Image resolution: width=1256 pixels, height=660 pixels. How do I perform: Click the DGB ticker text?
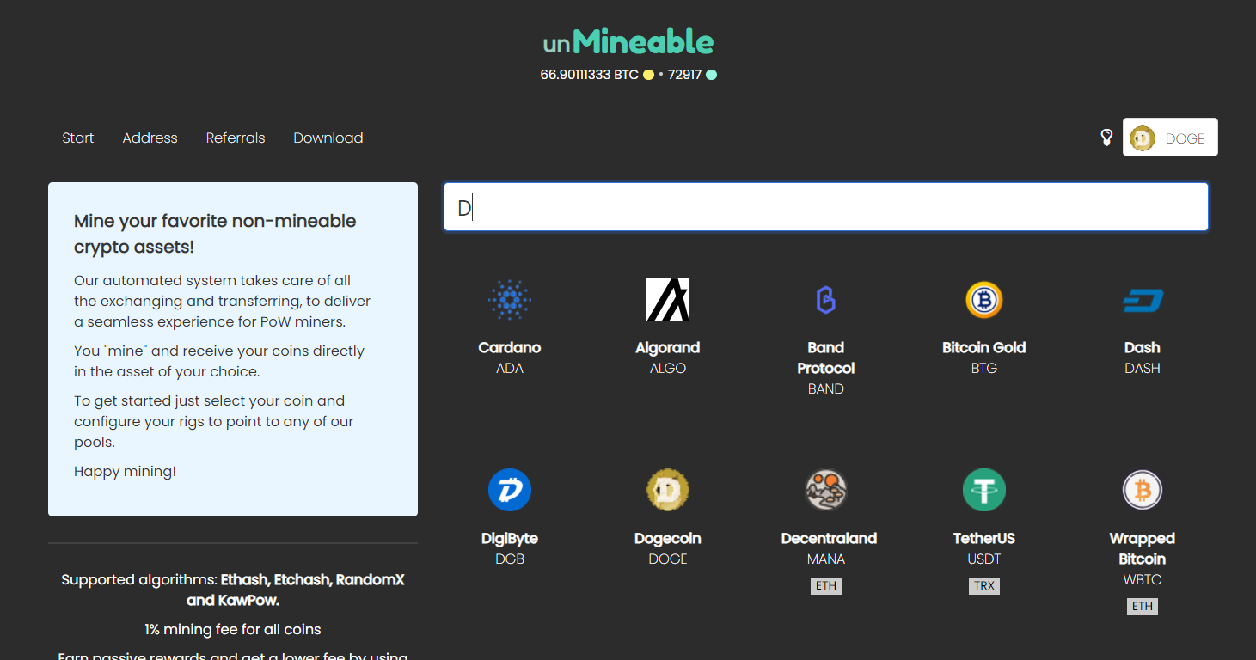click(x=510, y=559)
